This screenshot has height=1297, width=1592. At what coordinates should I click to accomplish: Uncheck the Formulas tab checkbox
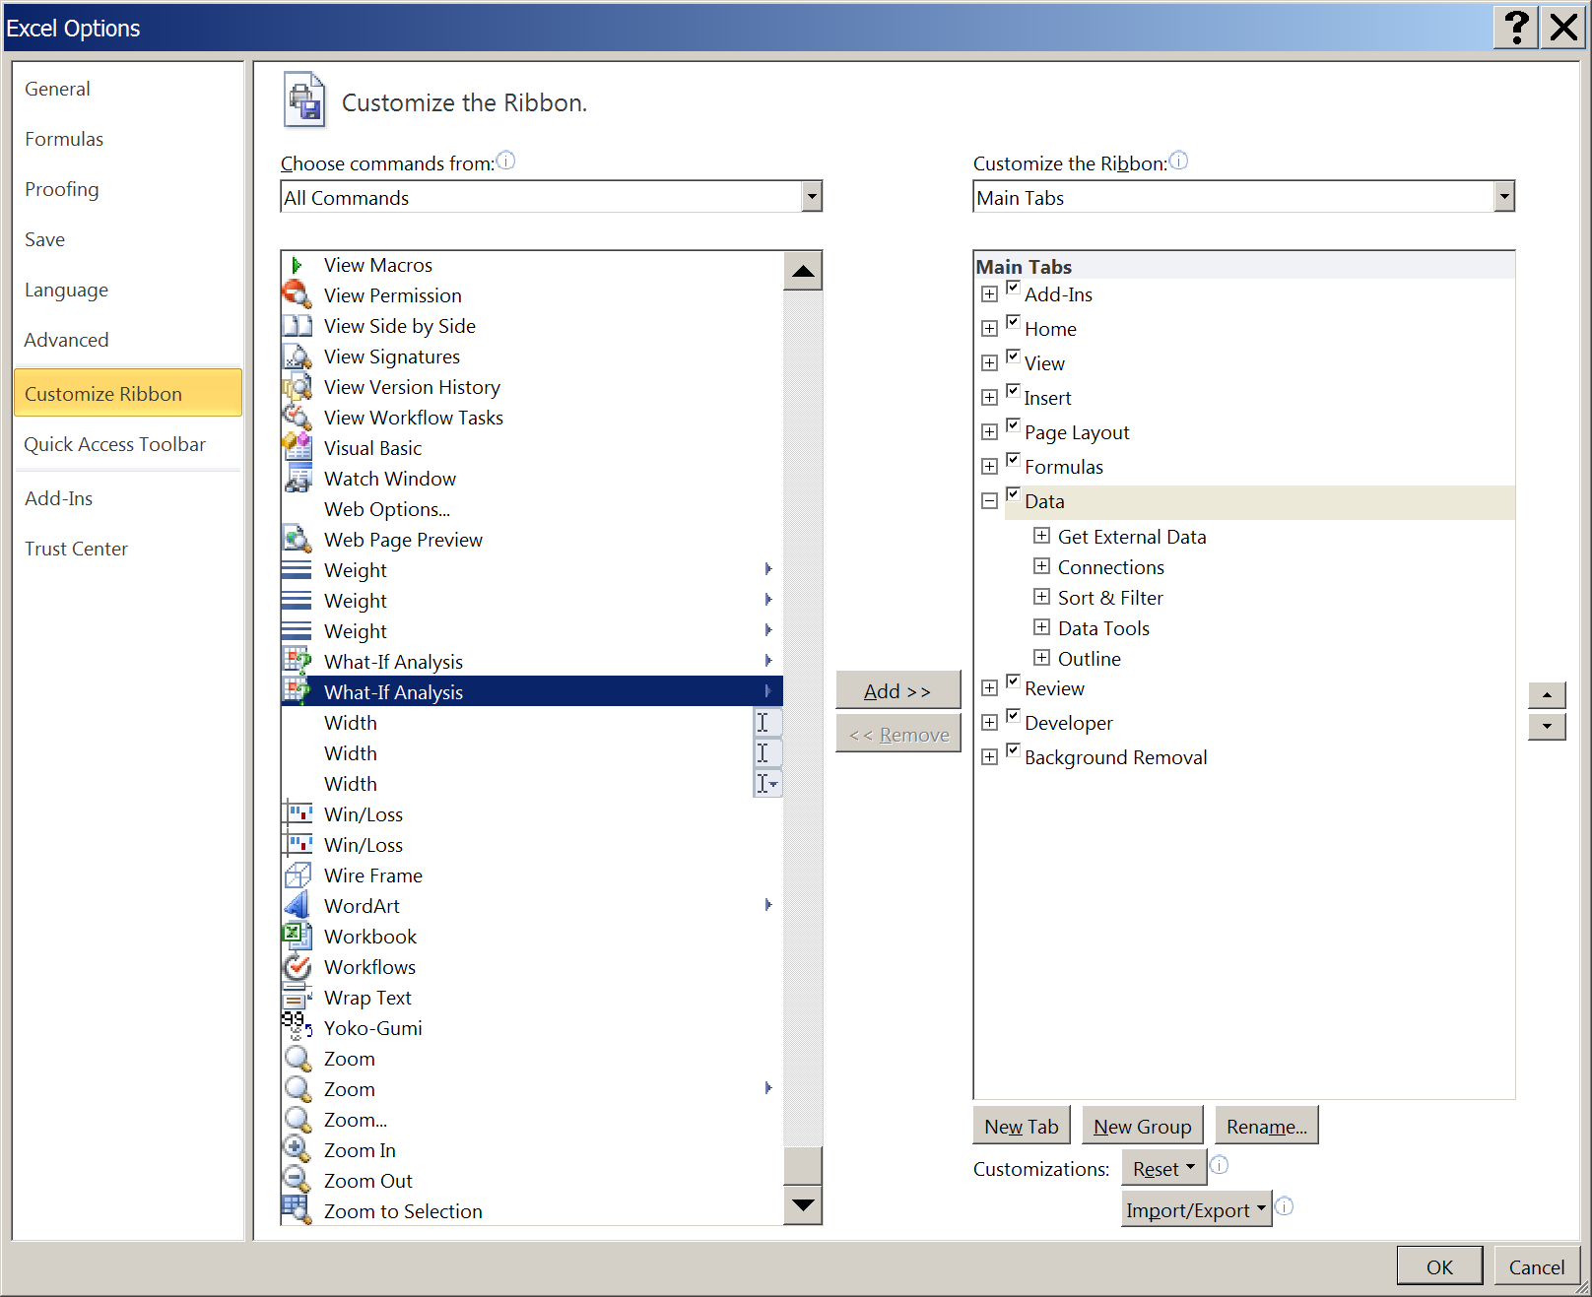[x=1013, y=460]
